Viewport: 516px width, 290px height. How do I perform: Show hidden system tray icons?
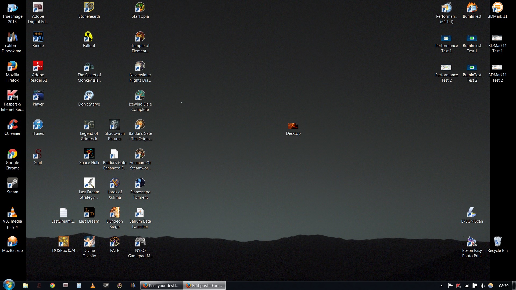(x=442, y=286)
